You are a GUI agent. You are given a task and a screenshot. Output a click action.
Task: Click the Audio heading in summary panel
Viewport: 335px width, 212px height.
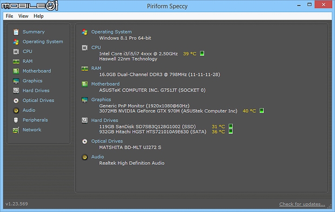[98, 157]
